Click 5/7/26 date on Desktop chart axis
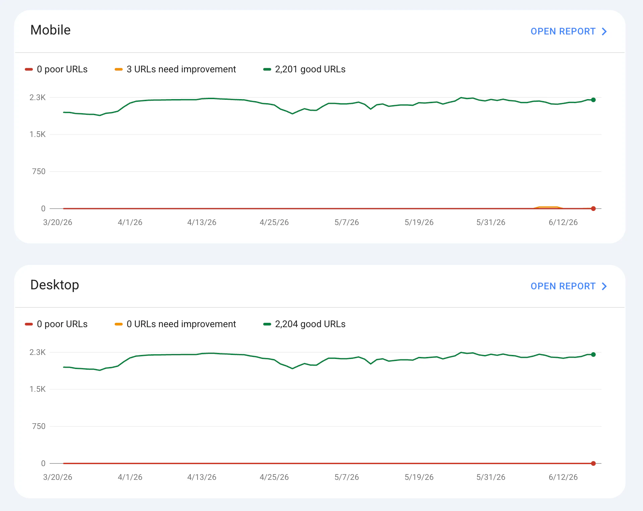Image resolution: width=643 pixels, height=511 pixels. (347, 477)
